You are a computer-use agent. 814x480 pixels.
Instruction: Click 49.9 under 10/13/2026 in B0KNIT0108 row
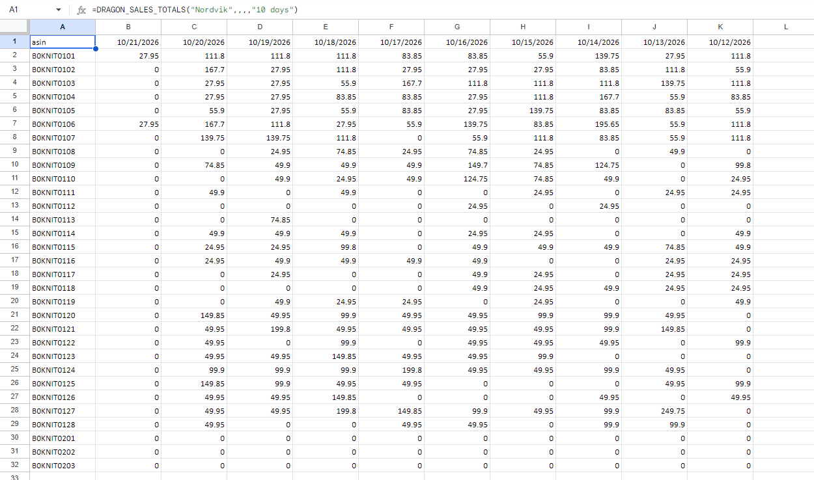[654, 151]
